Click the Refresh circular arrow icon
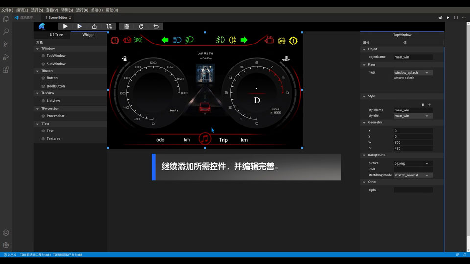470x264 pixels. [x=141, y=26]
